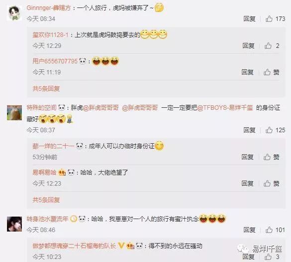291x262 pixels.
Task: Like the 特殊的空间 comment with 125 likes
Action: [269, 130]
